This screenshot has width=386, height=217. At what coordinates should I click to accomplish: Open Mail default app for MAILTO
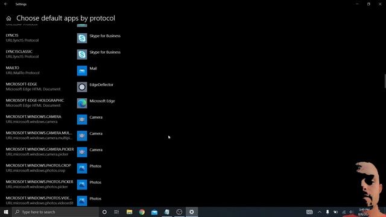click(82, 71)
